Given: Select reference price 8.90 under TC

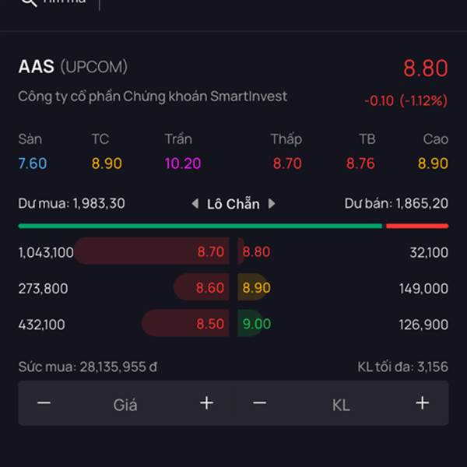Looking at the screenshot, I should (107, 163).
